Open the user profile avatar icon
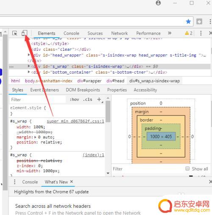212x215 pixels. tap(158, 3)
